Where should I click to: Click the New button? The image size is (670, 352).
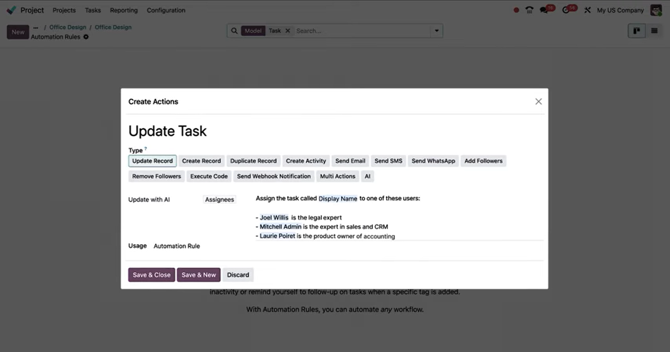tap(18, 32)
